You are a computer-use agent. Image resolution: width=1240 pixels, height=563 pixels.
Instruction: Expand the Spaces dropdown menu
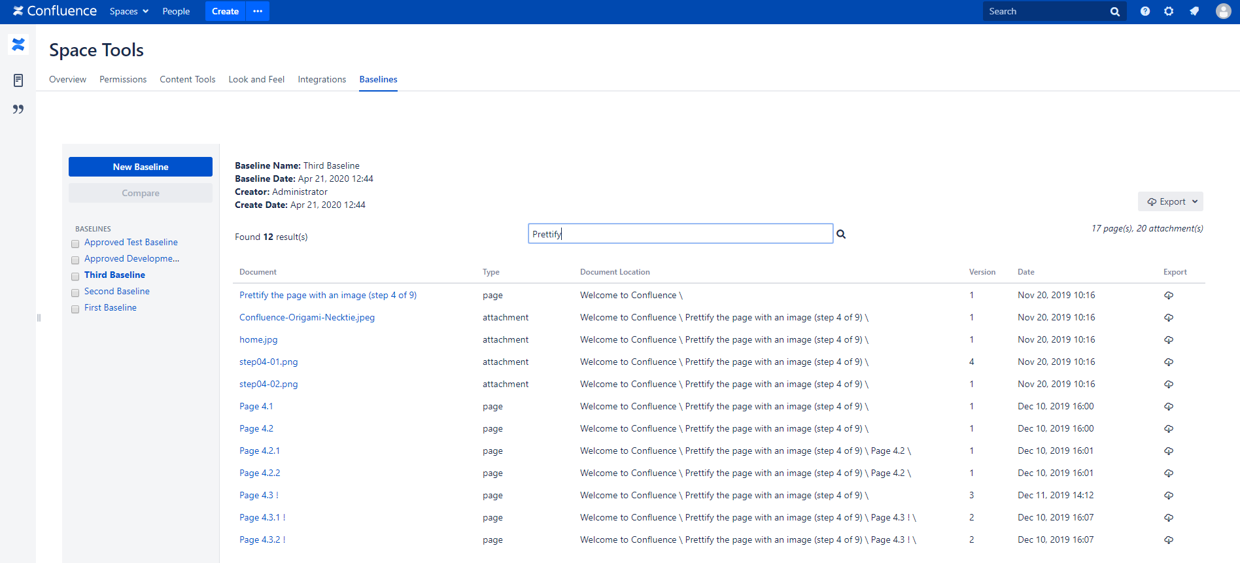(x=129, y=11)
